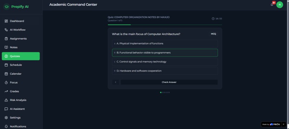Click the MCQ question type badge
The image size is (289, 129).
[213, 34]
